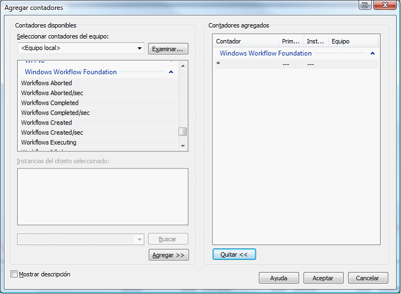Click the Inst... column header

(316, 41)
